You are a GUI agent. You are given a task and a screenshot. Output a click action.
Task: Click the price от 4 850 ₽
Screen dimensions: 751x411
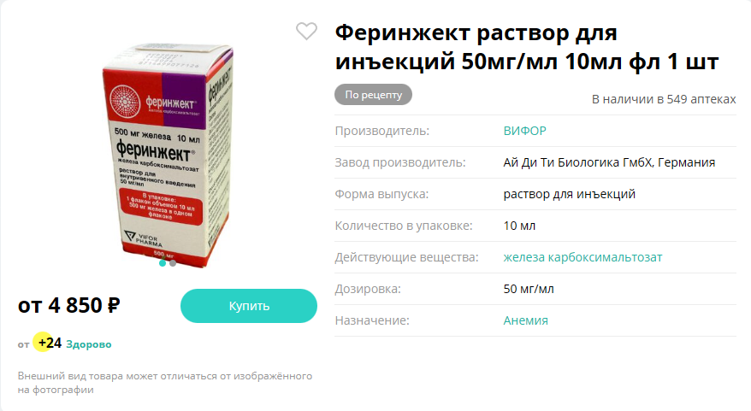click(x=69, y=305)
